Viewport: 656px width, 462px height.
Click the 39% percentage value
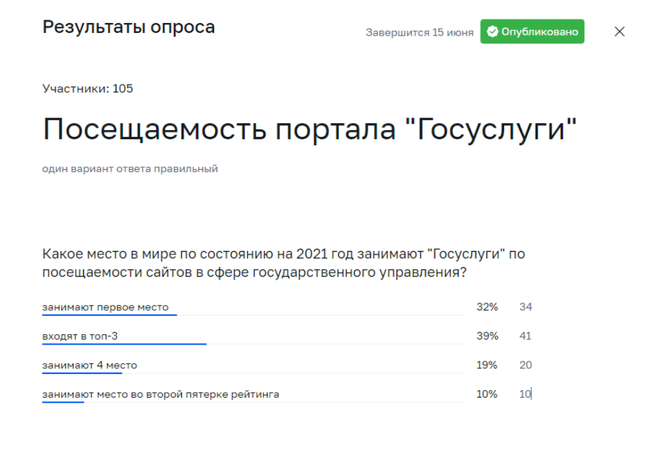click(487, 336)
